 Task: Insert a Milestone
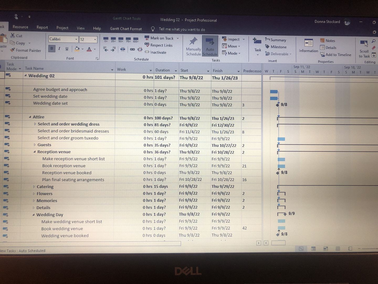click(276, 47)
